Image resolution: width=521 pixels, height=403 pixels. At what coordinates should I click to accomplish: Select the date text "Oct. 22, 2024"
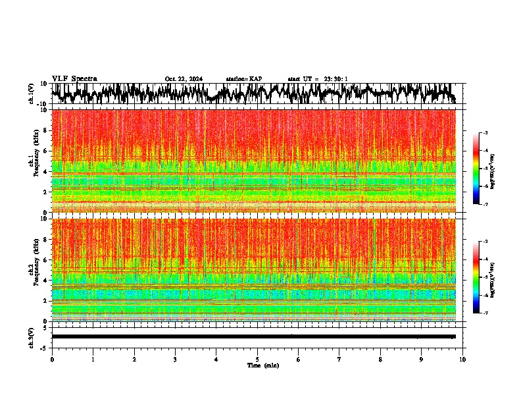(x=184, y=79)
